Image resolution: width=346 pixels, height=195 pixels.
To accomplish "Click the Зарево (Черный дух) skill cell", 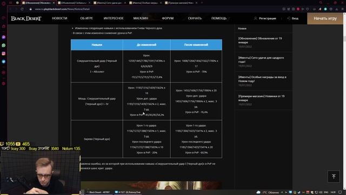I will tap(97, 139).
